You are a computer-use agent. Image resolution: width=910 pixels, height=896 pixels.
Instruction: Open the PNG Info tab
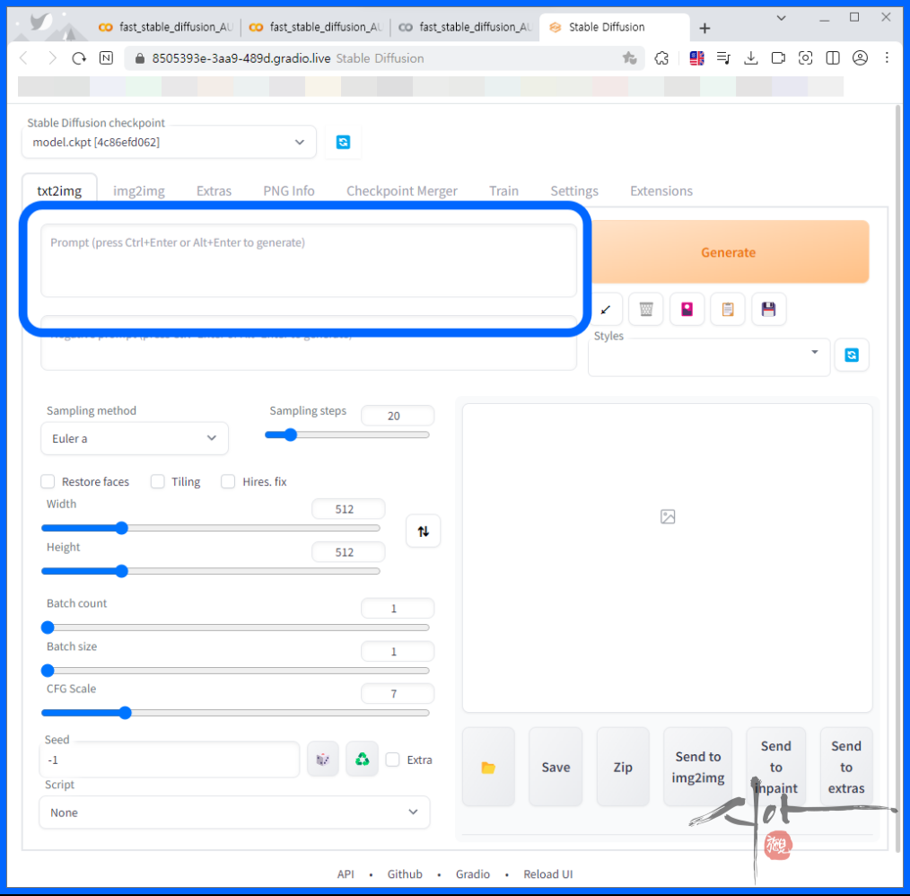pos(288,191)
